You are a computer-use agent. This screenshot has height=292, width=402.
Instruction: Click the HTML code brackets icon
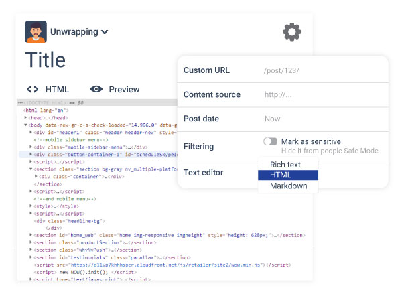32,89
